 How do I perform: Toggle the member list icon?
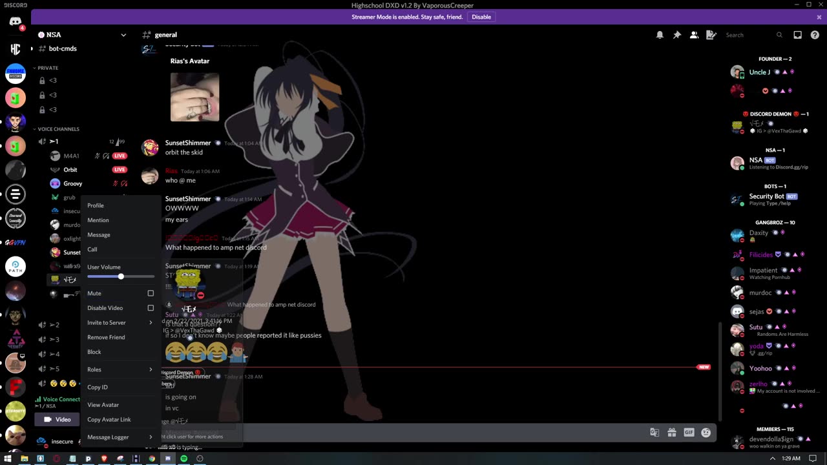click(x=694, y=35)
